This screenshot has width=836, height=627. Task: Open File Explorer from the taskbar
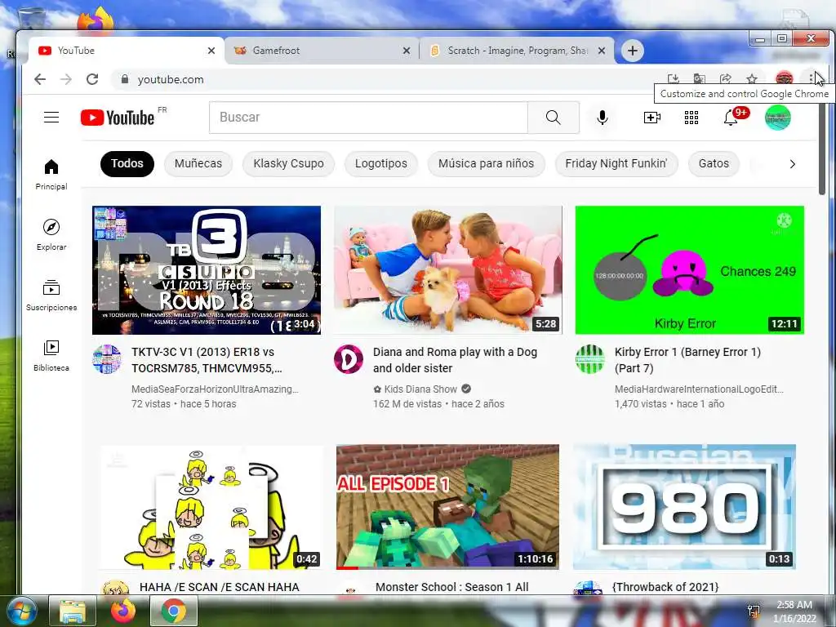[73, 611]
